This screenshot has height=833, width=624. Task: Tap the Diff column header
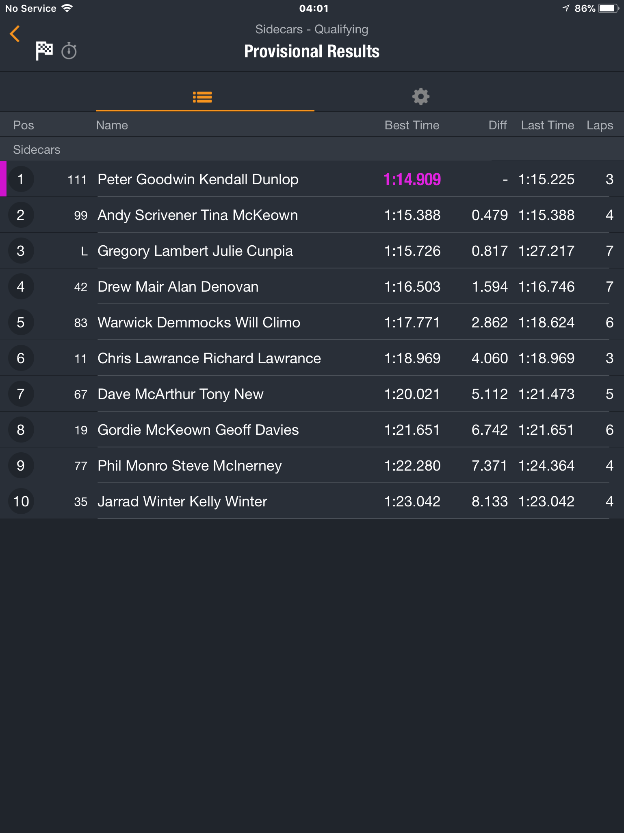(x=498, y=125)
